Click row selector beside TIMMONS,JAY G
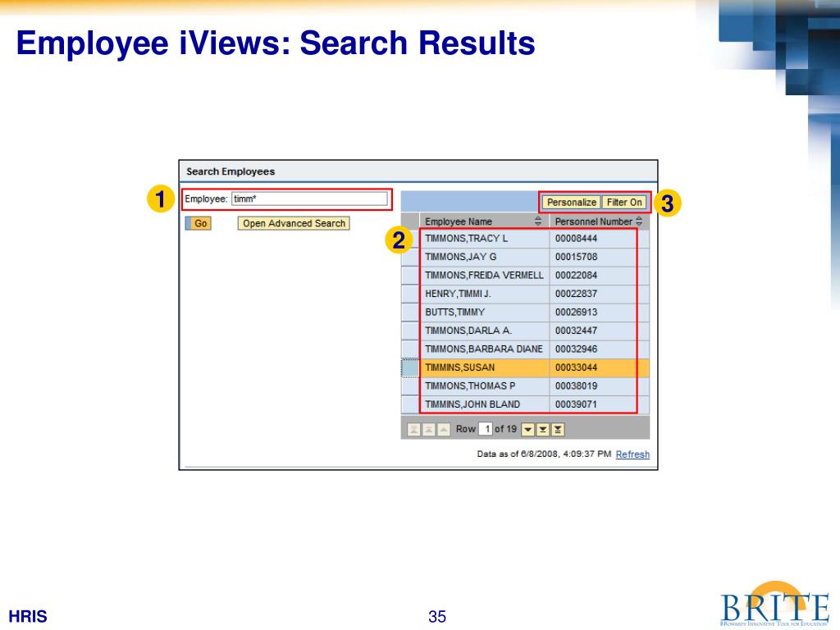This screenshot has width=840, height=630. [410, 257]
